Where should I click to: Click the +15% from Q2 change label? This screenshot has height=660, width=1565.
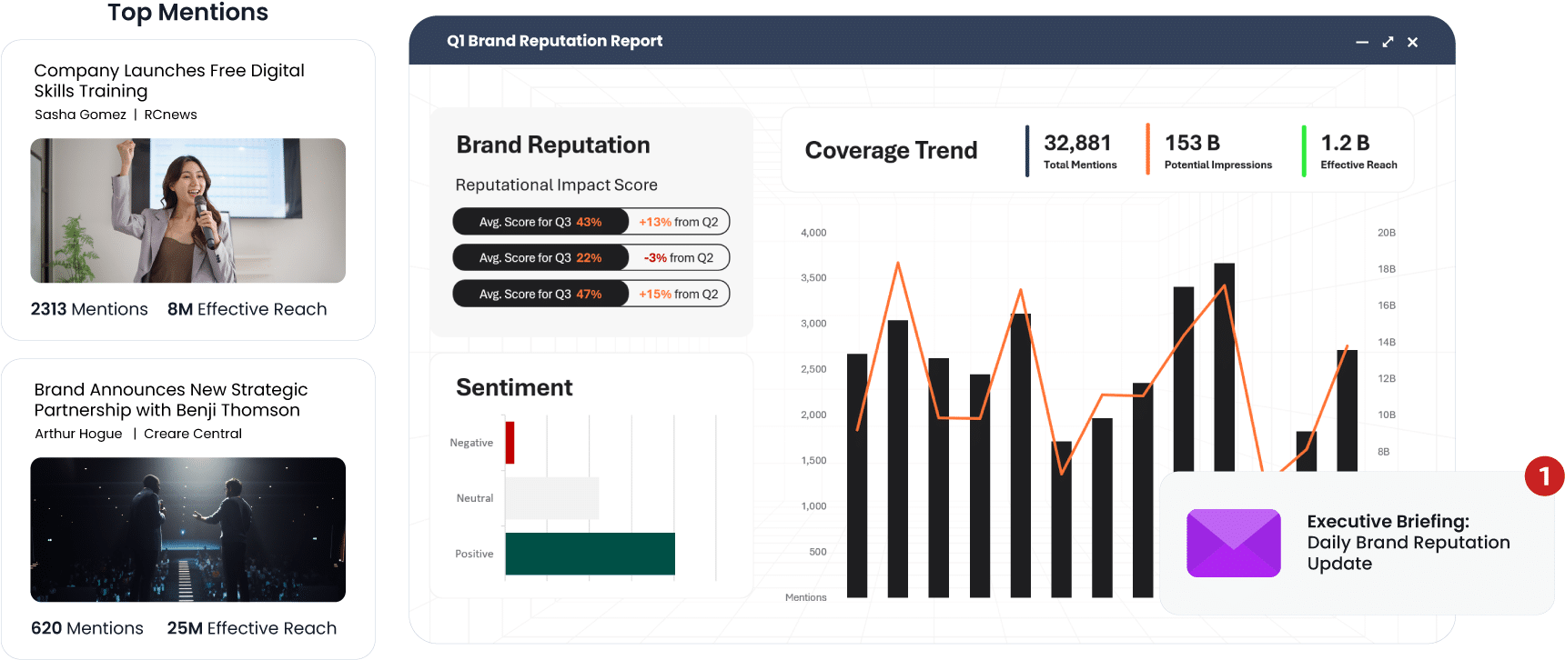click(x=679, y=295)
